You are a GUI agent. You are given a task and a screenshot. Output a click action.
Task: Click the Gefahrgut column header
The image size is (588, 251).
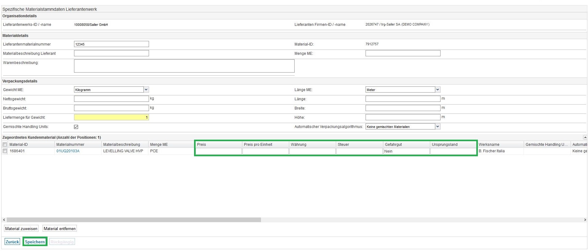pos(407,145)
